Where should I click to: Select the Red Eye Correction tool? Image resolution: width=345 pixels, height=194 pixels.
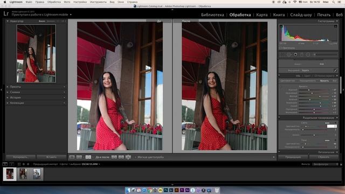click(295, 54)
